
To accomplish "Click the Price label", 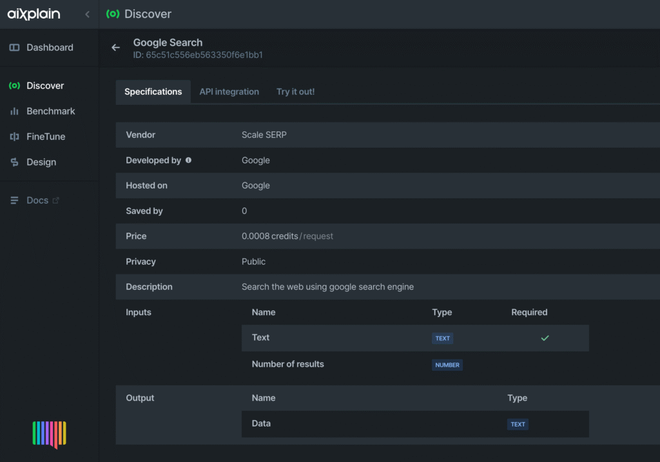I will [136, 236].
